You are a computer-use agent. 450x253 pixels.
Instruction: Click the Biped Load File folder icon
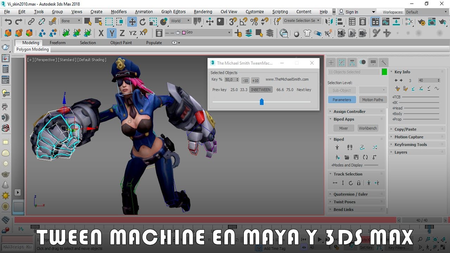[x=347, y=157]
